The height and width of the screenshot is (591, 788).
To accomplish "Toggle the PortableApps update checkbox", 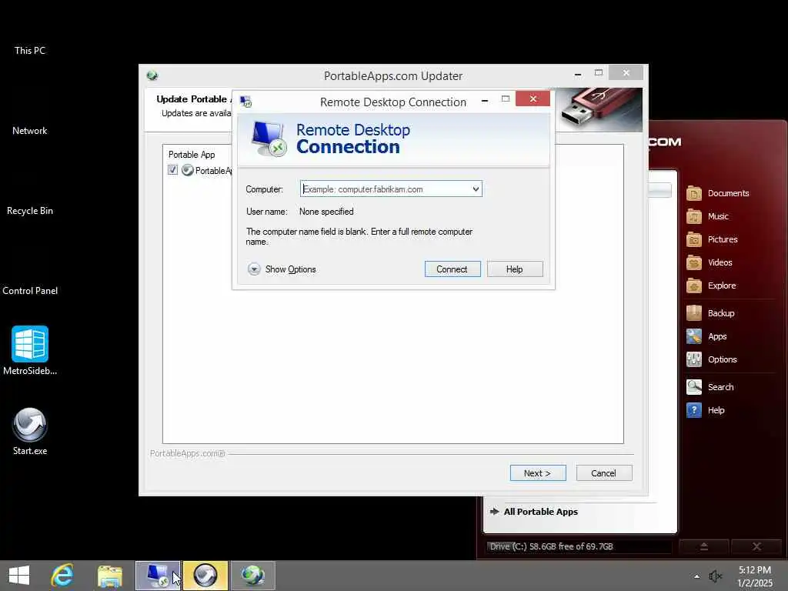I will click(x=173, y=170).
